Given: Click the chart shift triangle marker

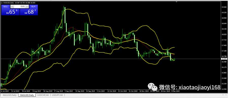Looking at the screenshot, I should [177, 2].
